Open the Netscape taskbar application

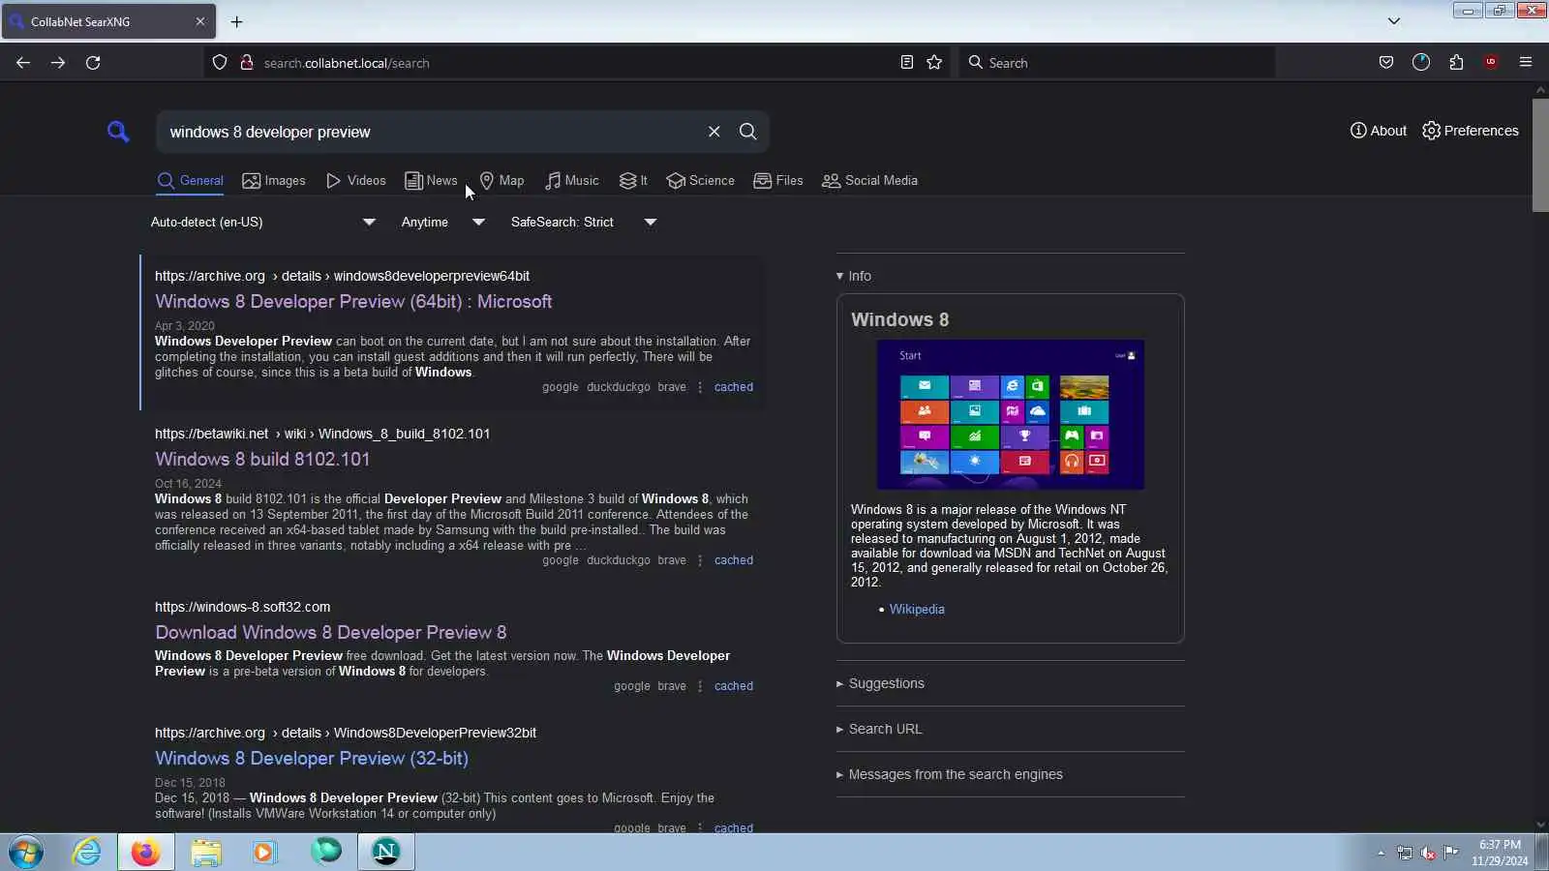(386, 853)
